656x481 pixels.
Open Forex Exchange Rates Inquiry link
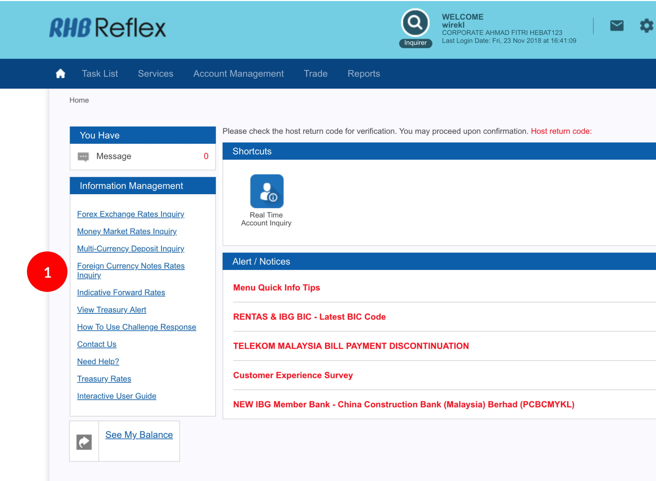(x=130, y=214)
